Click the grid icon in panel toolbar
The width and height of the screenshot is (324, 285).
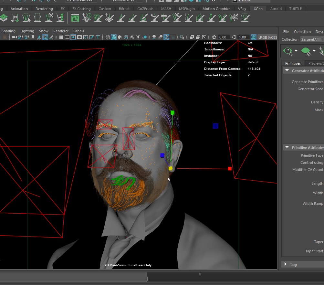click(x=61, y=37)
